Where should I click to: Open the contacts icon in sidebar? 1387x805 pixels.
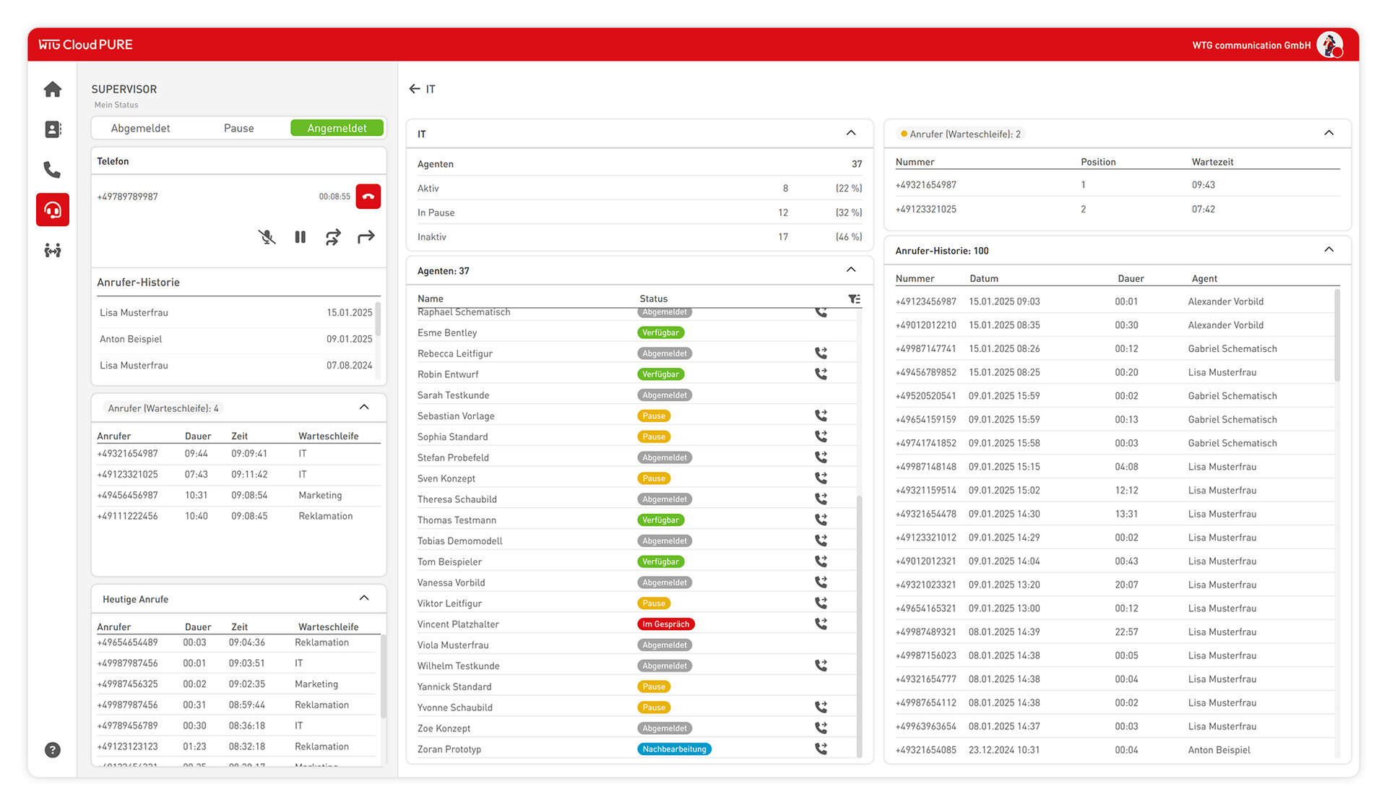point(53,129)
